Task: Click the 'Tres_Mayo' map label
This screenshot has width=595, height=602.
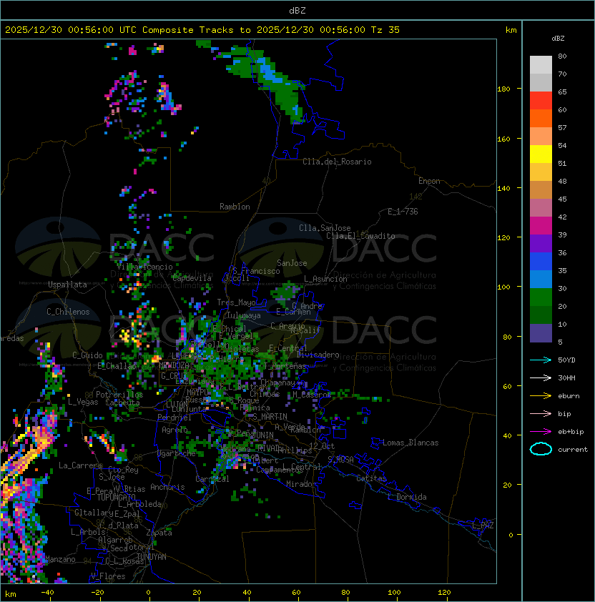Action: coord(236,302)
